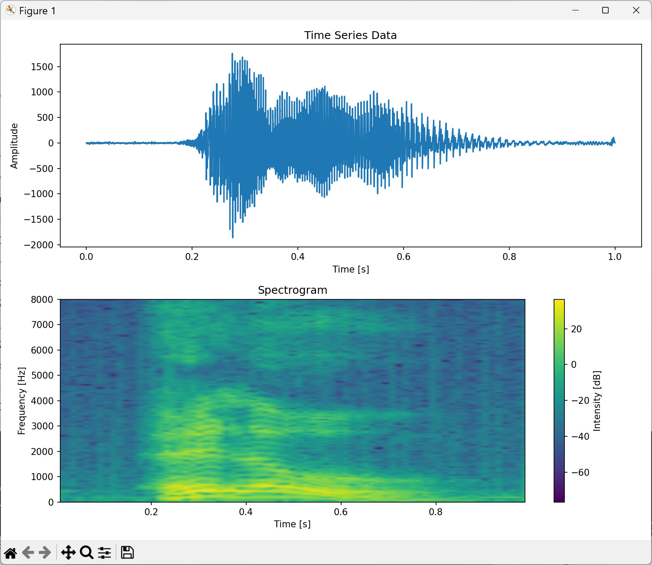
Task: Click the Time [s] label under the spectrogram
Action: point(292,524)
